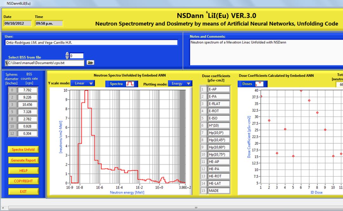Screen dimensions: 343x211
Task: Click the yellow EXIT button
Action: [23, 191]
